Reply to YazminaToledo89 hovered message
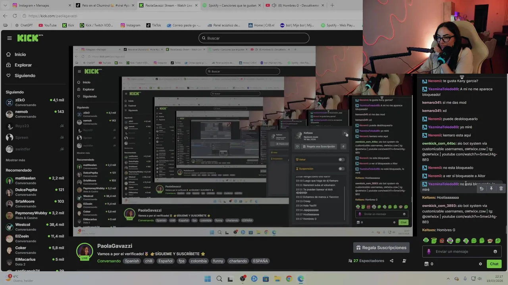 (481, 189)
